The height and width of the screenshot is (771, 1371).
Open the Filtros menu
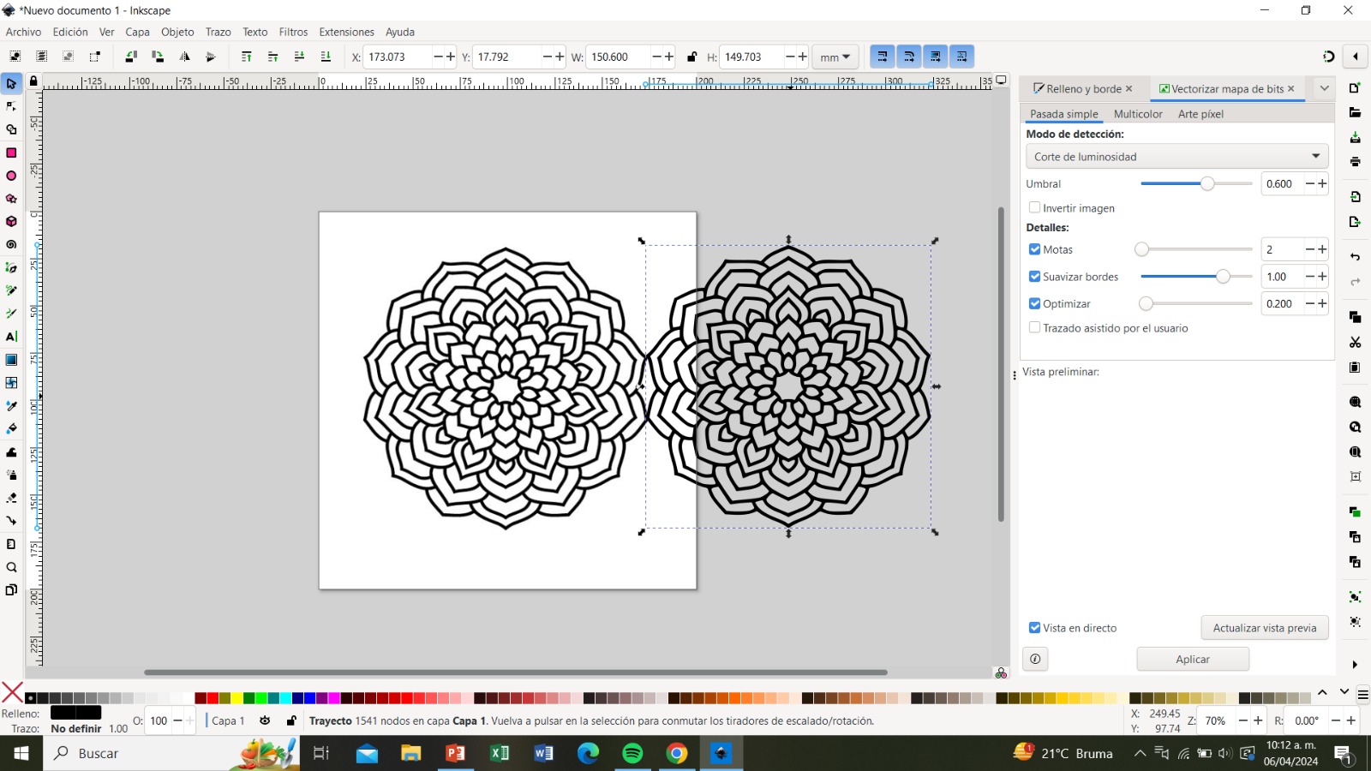tap(293, 32)
